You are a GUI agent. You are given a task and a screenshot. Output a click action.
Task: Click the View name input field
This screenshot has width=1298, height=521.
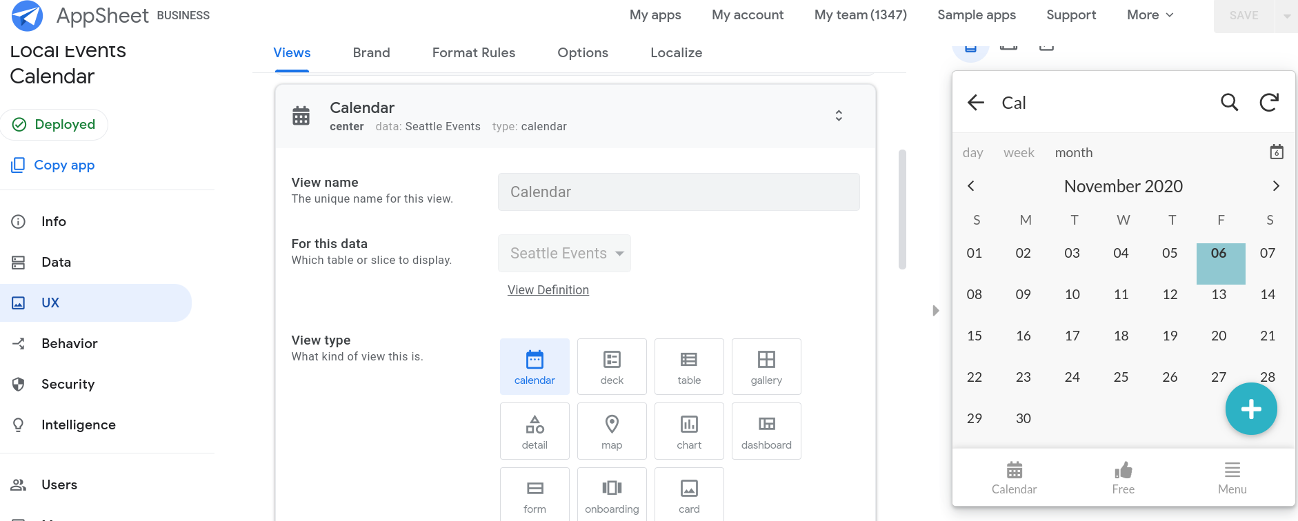click(679, 192)
